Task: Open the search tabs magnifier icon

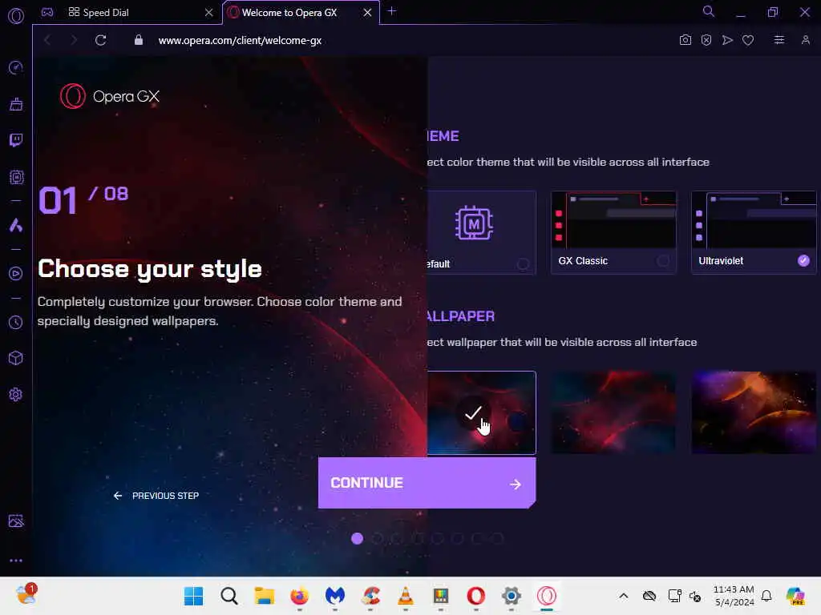Action: tap(709, 11)
